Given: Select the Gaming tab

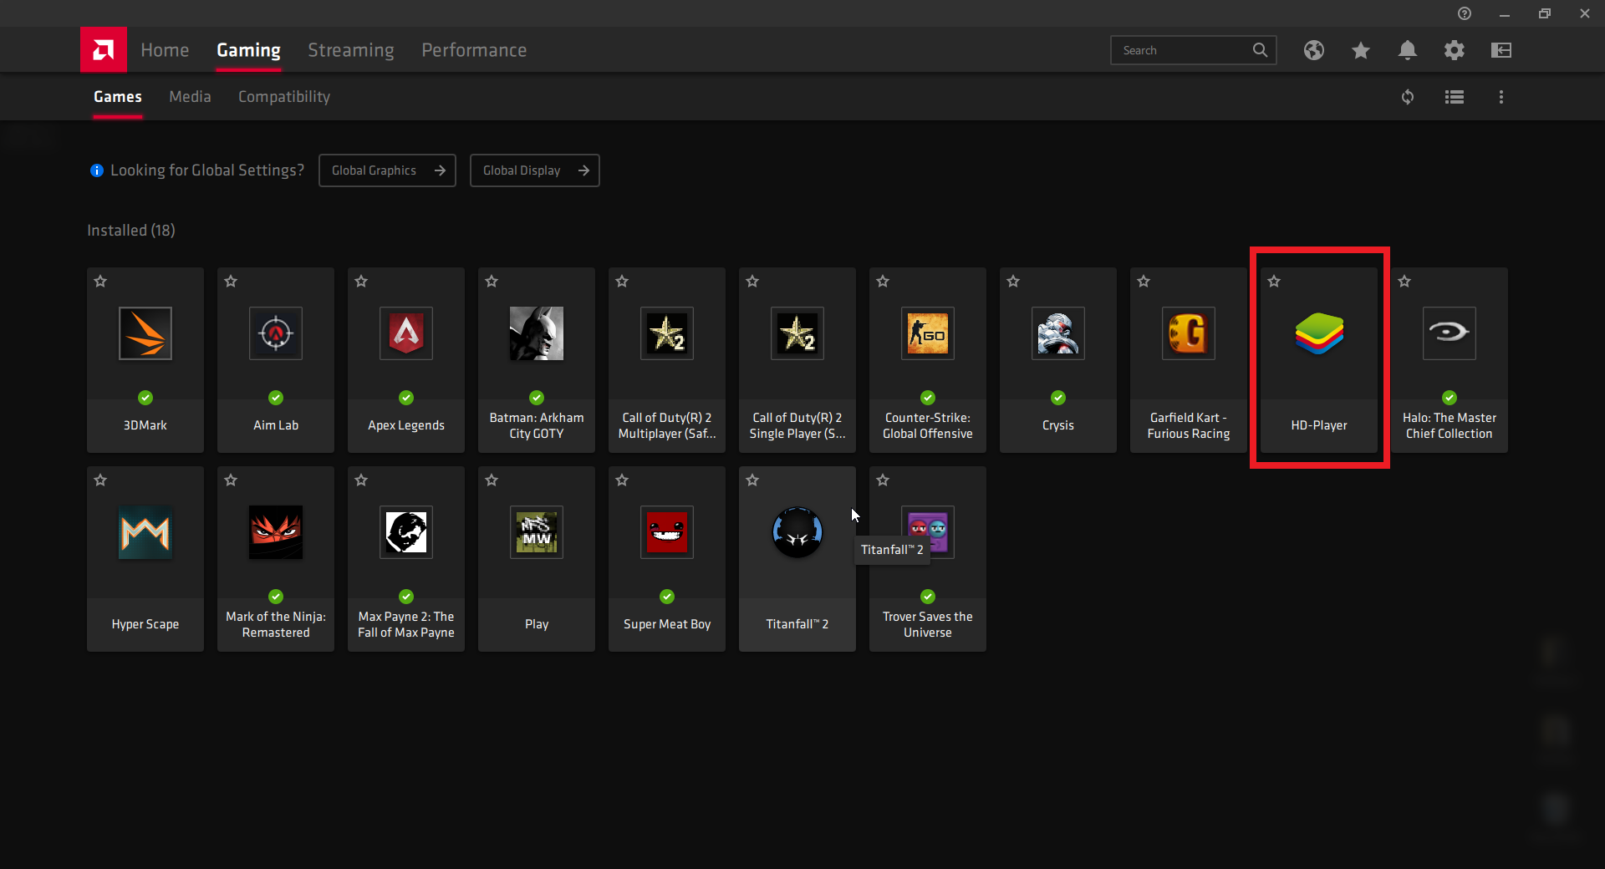Looking at the screenshot, I should pos(248,50).
